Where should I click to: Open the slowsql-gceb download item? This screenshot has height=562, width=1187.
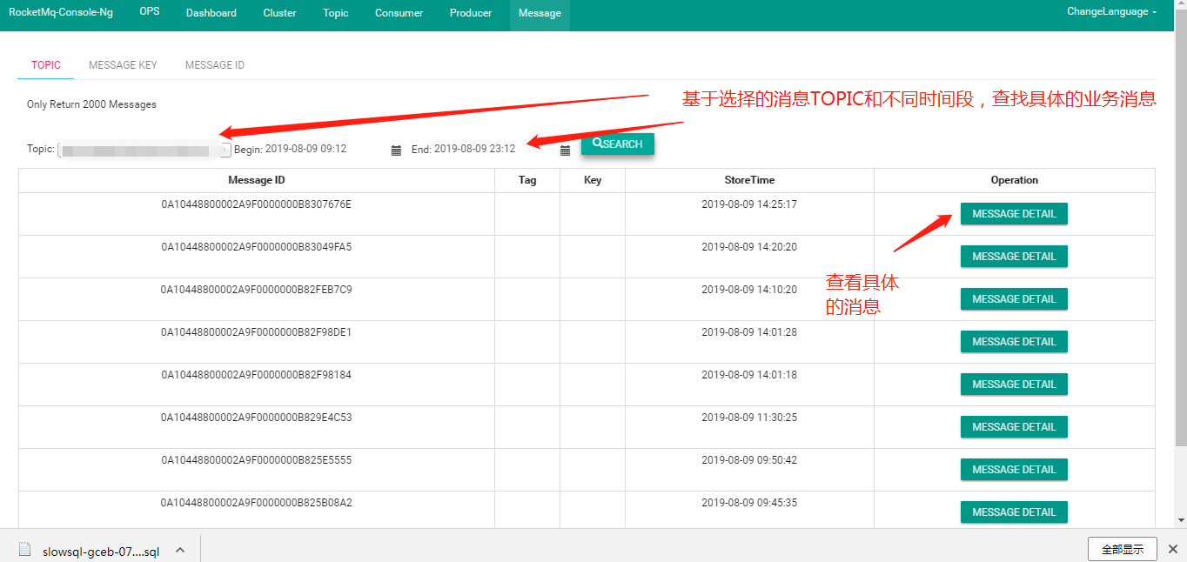[101, 551]
